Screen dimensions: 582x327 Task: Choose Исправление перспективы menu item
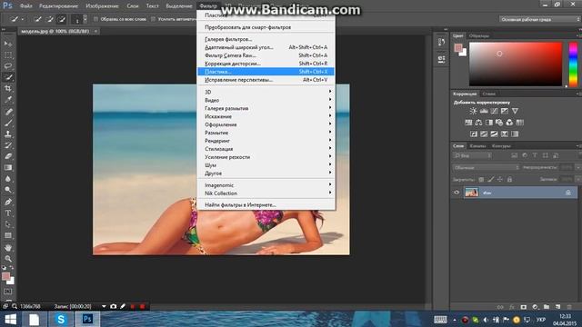point(266,80)
